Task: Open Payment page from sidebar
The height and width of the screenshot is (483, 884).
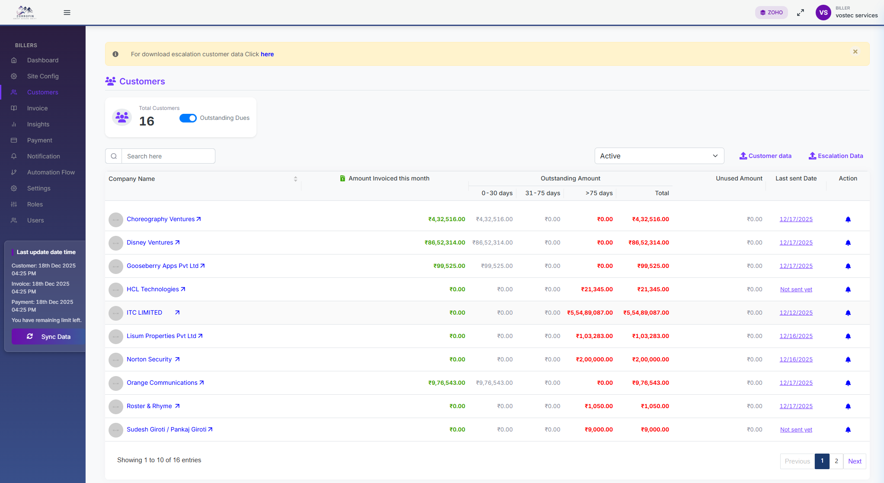Action: pos(40,140)
